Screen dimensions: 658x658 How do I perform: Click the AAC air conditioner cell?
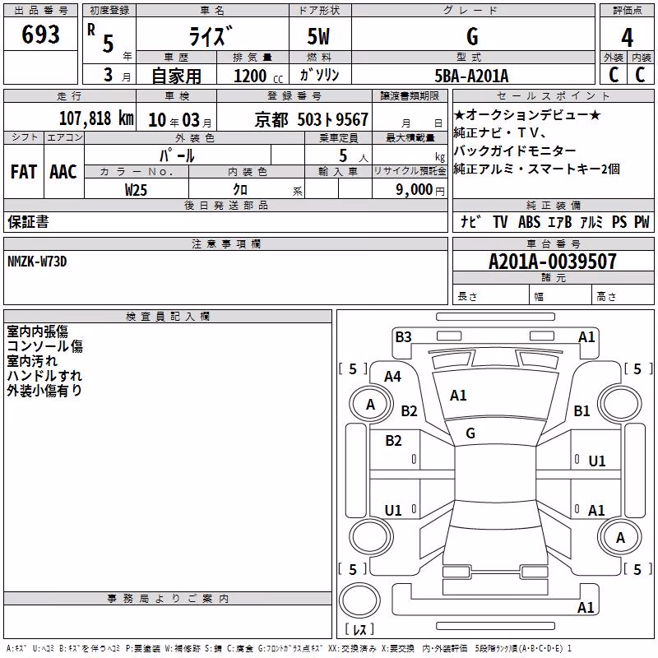pos(64,172)
